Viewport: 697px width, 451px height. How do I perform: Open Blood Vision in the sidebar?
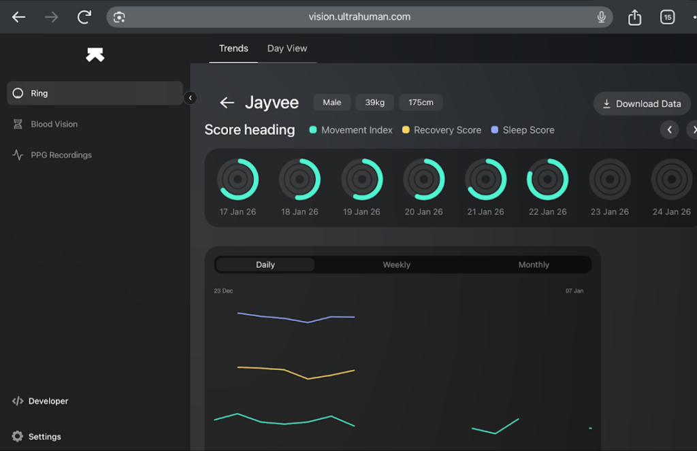coord(54,124)
